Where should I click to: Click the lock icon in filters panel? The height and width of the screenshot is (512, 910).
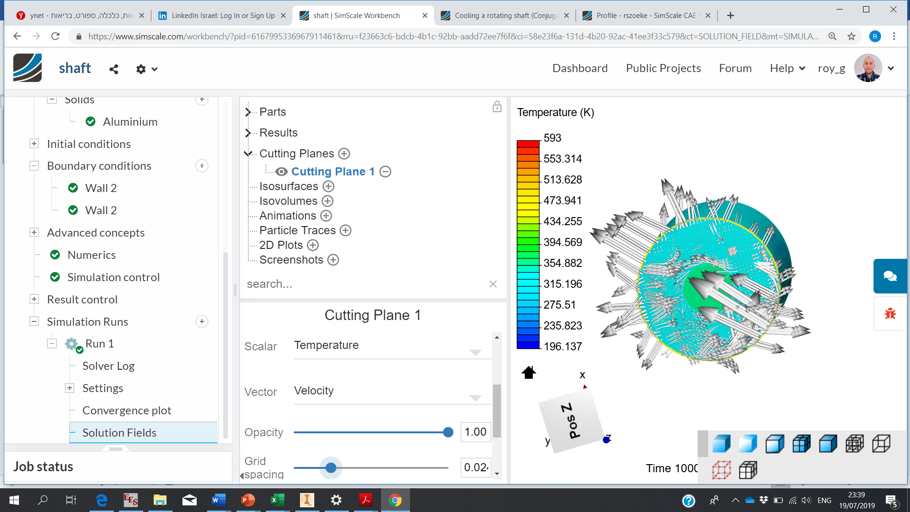(x=497, y=107)
